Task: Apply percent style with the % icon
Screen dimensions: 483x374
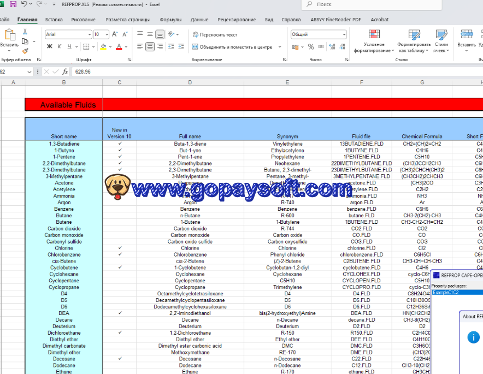Action: 311,47
